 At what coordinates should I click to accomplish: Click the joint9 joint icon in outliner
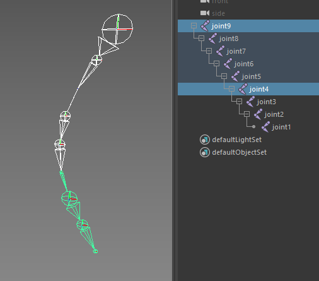pyautogui.click(x=205, y=26)
